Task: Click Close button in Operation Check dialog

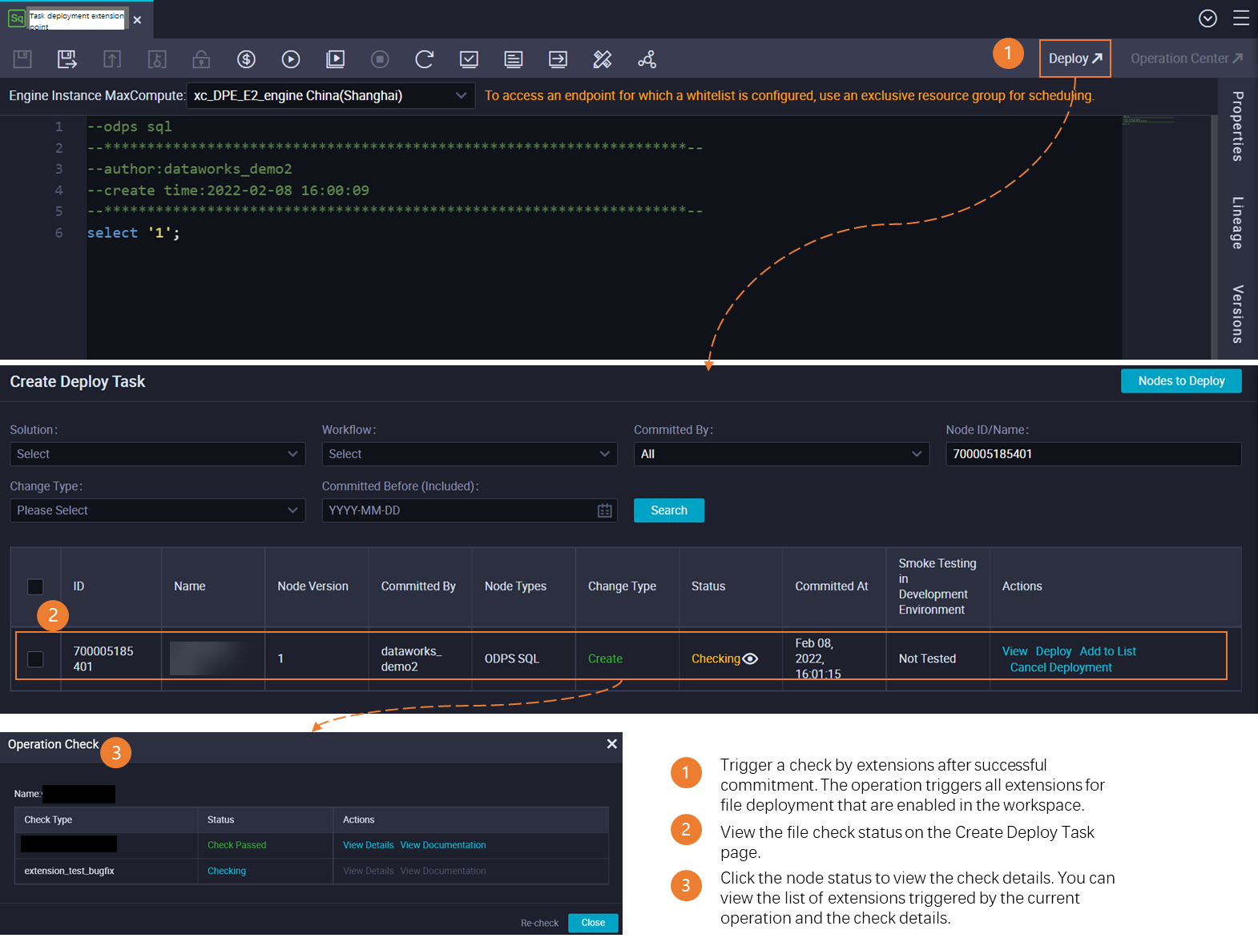Action: pyautogui.click(x=593, y=923)
